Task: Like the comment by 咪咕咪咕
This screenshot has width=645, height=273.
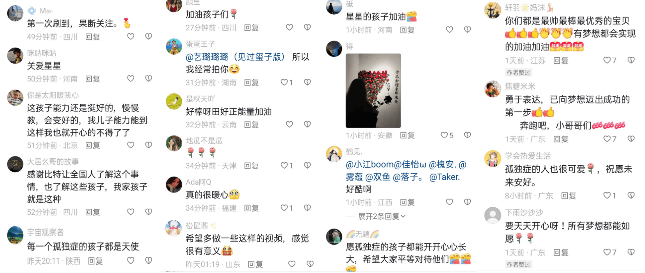Action: click(131, 79)
